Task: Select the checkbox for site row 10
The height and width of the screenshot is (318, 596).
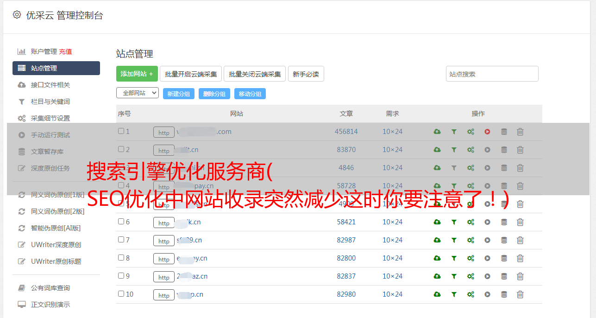Action: [x=121, y=294]
